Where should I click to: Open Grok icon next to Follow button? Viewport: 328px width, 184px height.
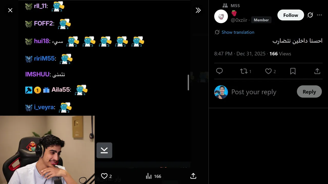pyautogui.click(x=310, y=15)
